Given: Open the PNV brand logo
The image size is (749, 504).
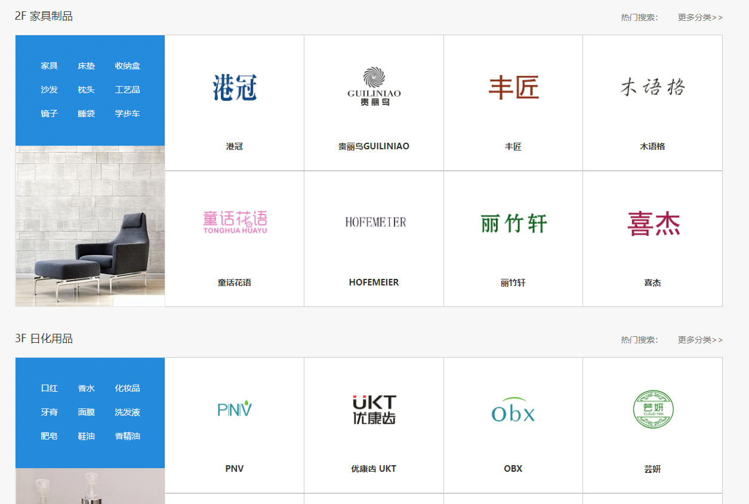Looking at the screenshot, I should click(235, 410).
